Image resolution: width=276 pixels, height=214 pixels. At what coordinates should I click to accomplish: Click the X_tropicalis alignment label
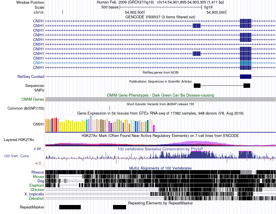[34, 194]
